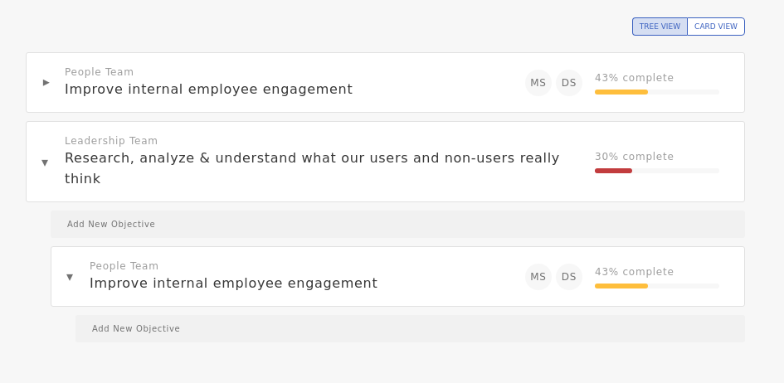The height and width of the screenshot is (383, 784).
Task: Open top-level "Improve internal employee engagement" title
Action: 208,90
